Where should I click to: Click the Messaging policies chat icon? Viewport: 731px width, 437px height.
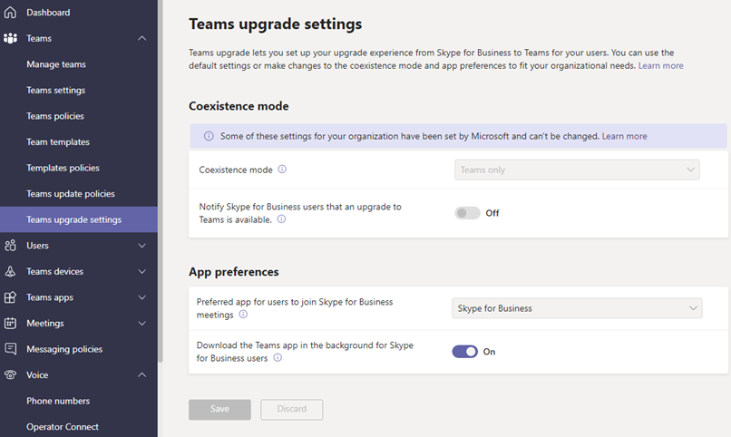(10, 349)
